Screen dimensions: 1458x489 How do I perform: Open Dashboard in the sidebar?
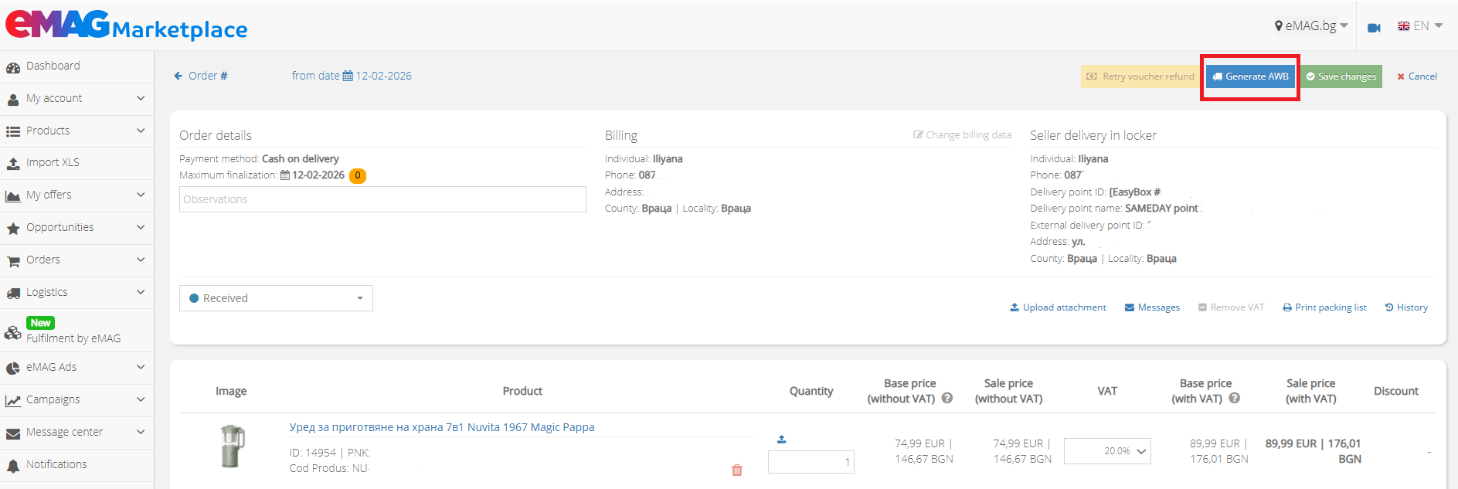(x=53, y=66)
